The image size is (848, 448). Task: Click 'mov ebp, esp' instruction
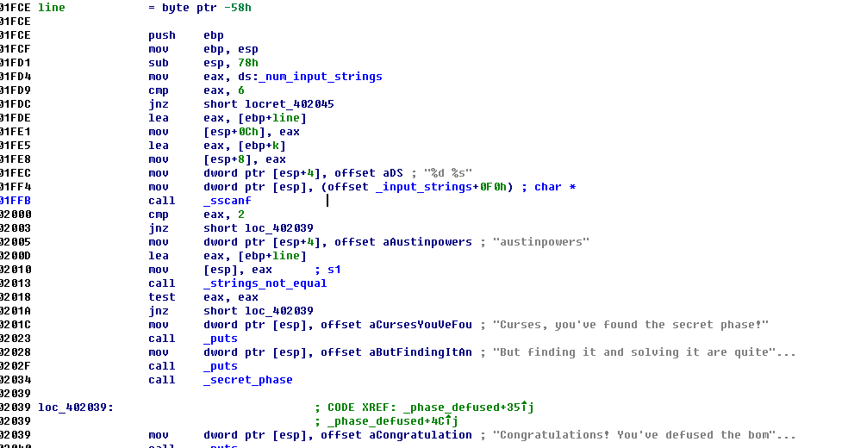click(x=203, y=49)
